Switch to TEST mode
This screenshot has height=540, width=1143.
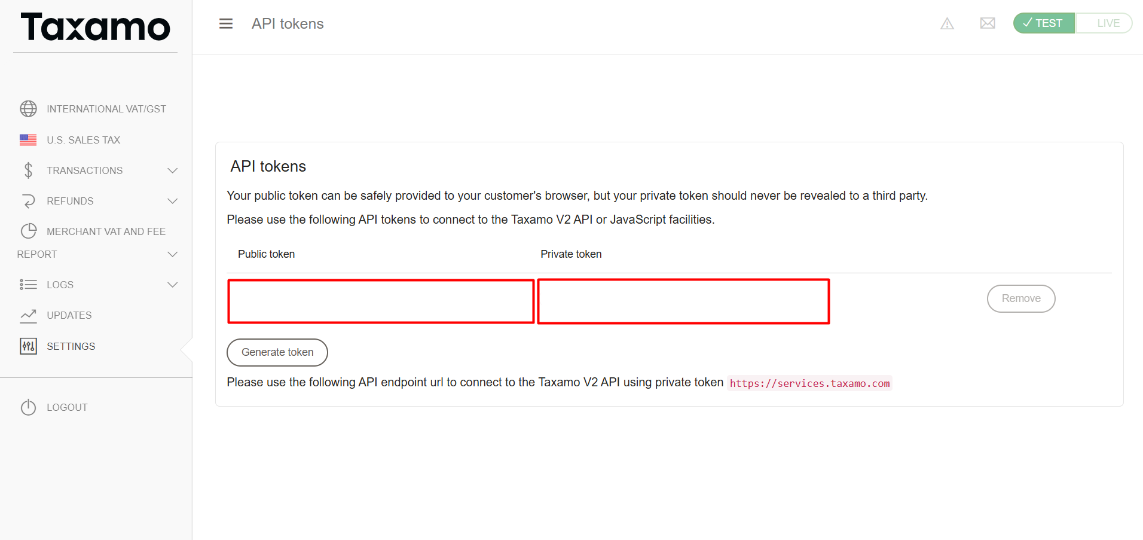1044,23
